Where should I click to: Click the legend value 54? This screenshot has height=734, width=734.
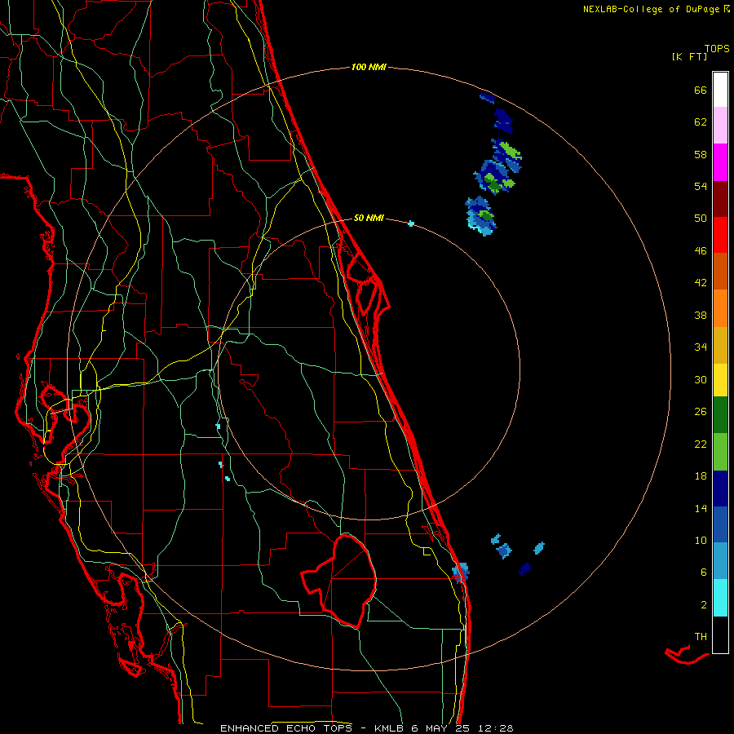pyautogui.click(x=701, y=186)
